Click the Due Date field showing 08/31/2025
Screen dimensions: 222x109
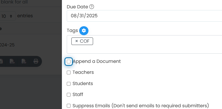[145, 16]
